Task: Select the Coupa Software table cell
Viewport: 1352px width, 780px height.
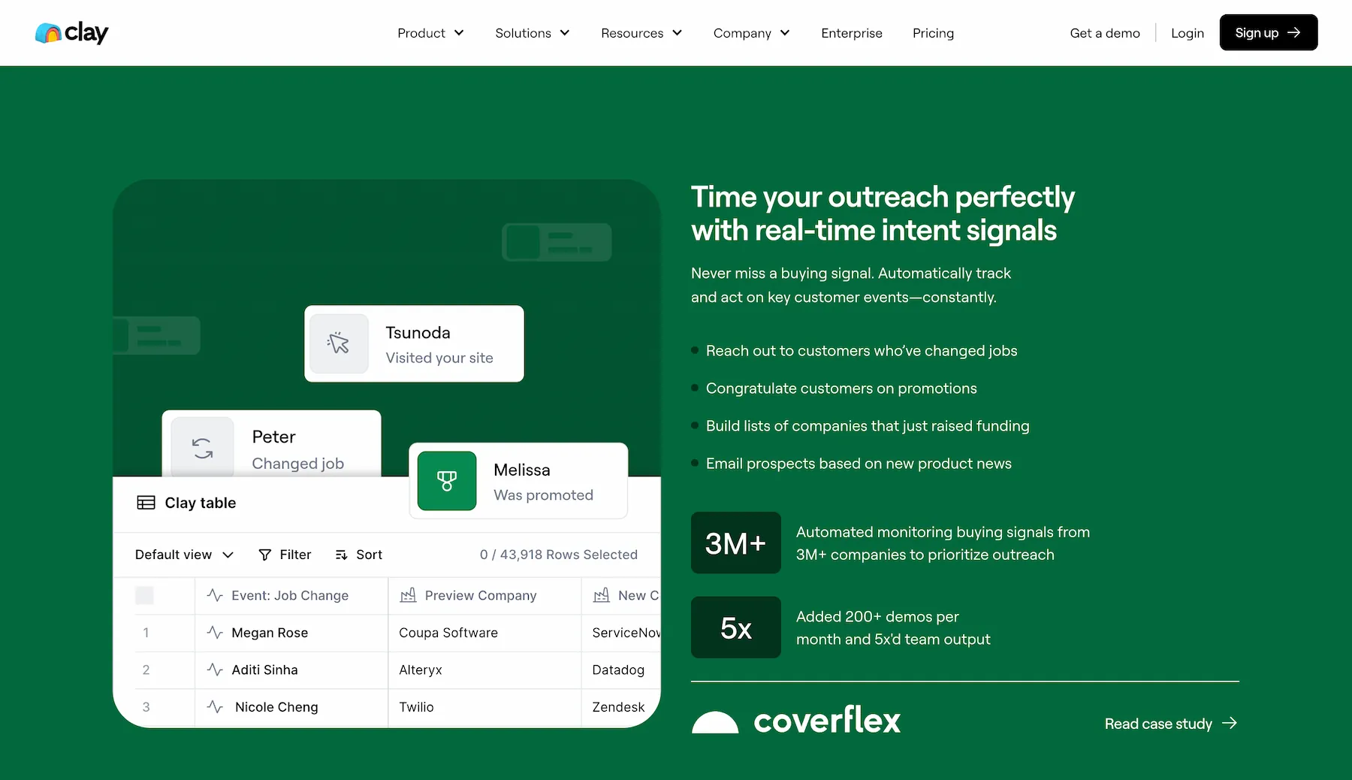Action: (x=448, y=633)
